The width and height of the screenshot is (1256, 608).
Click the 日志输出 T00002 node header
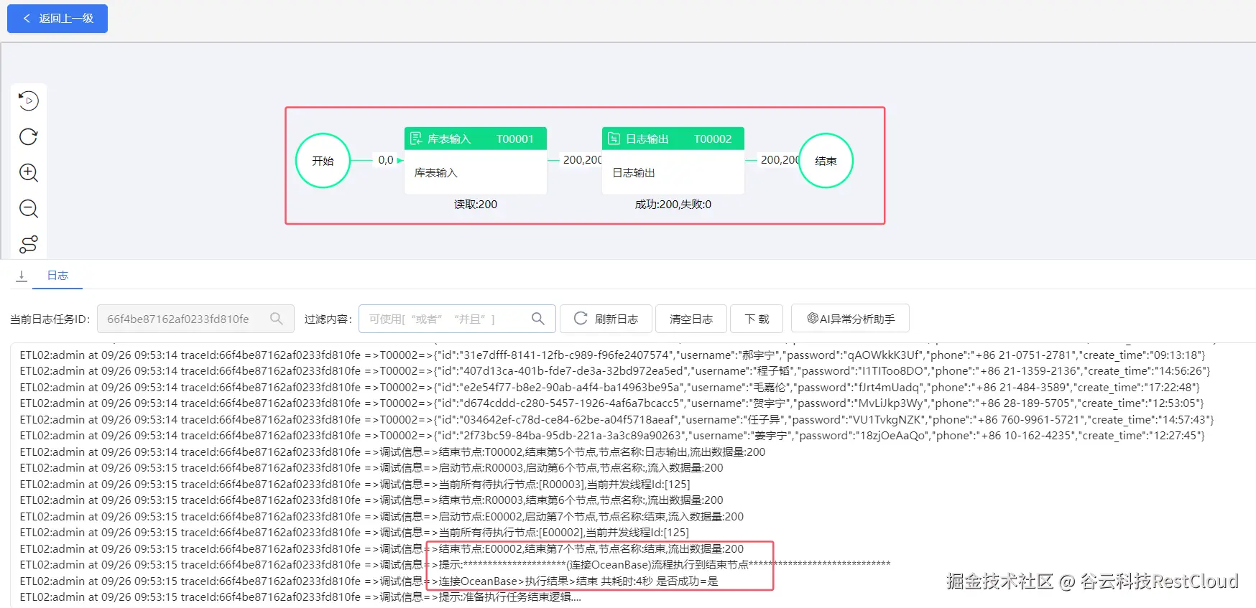673,139
